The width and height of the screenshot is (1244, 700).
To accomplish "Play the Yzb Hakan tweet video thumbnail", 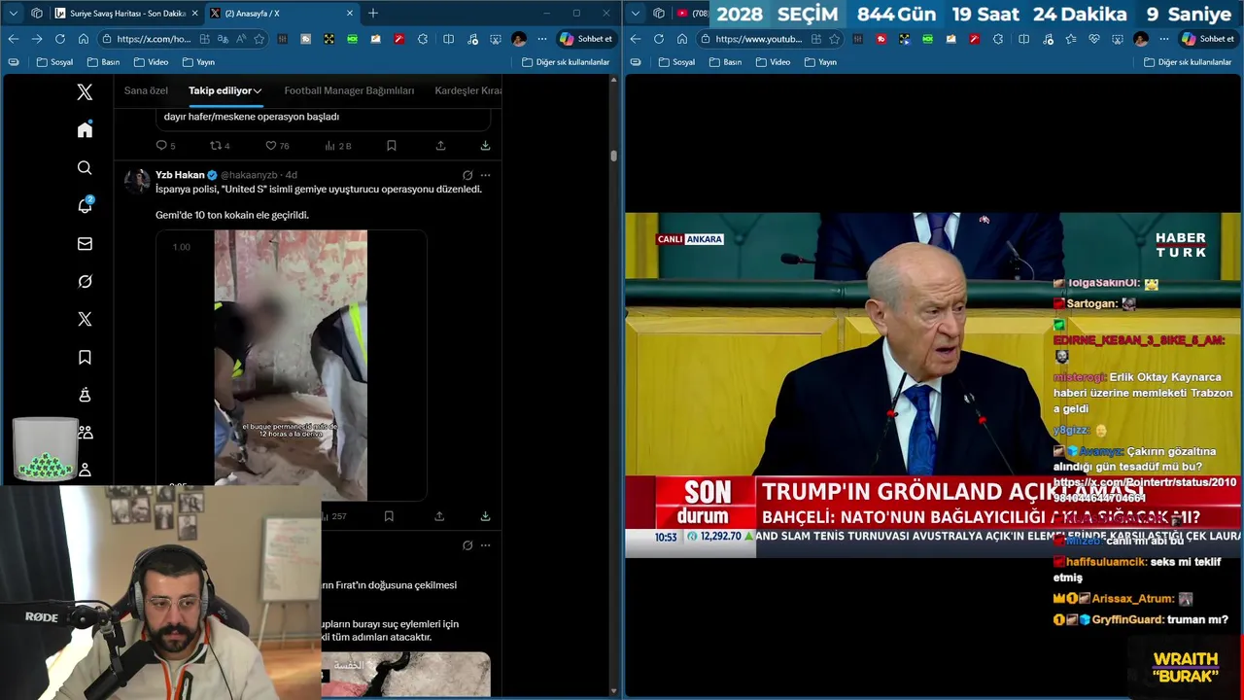I will tap(291, 366).
